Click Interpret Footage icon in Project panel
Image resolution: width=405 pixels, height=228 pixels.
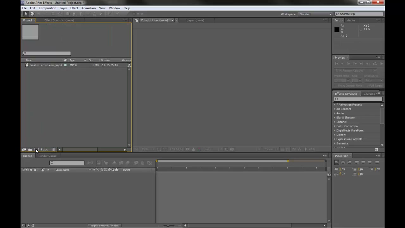(x=24, y=149)
